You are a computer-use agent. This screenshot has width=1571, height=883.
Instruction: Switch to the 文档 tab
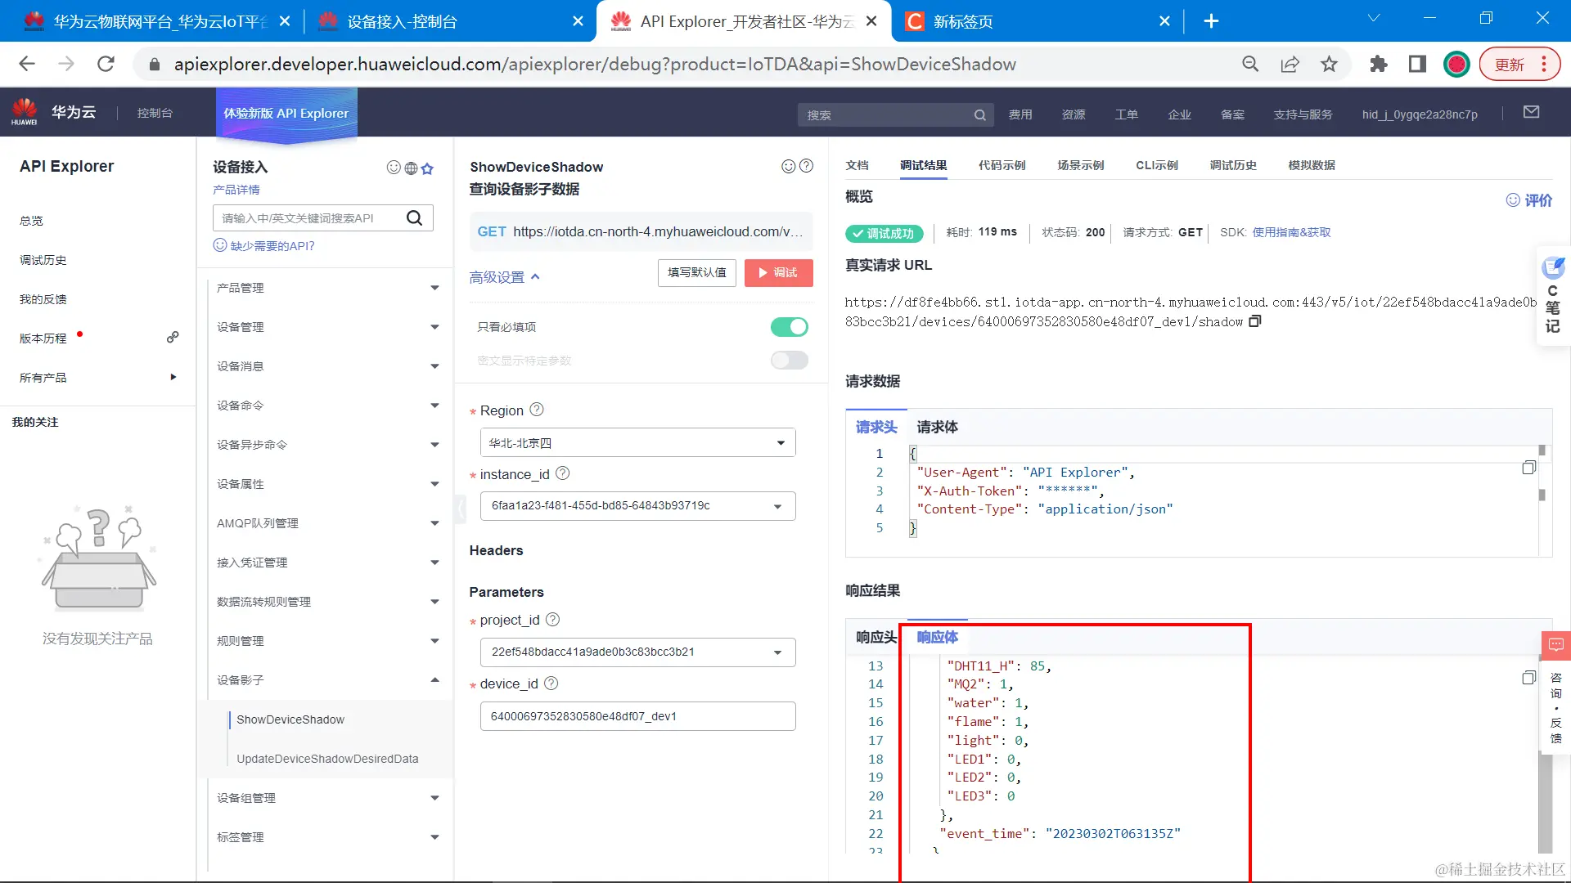(x=857, y=165)
